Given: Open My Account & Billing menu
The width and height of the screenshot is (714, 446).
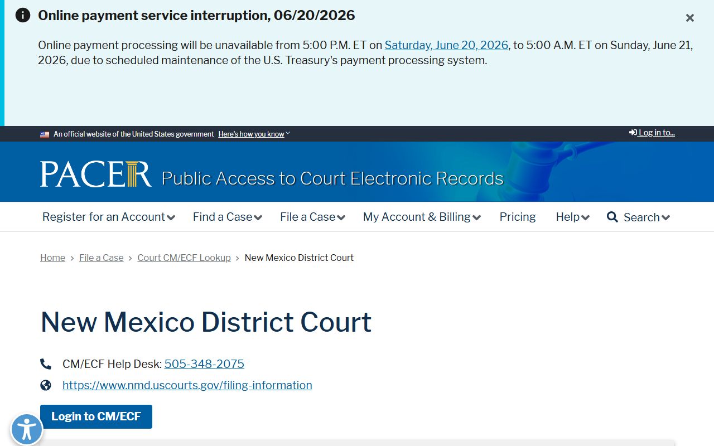Looking at the screenshot, I should click(x=422, y=217).
